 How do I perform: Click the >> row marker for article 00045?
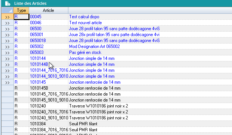click(7, 17)
